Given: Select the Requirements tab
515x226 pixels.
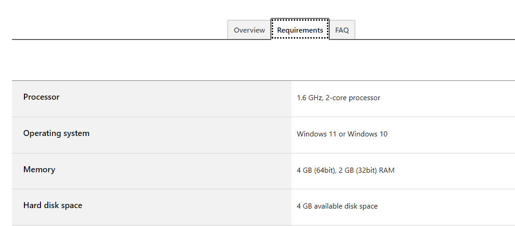Looking at the screenshot, I should (x=300, y=30).
